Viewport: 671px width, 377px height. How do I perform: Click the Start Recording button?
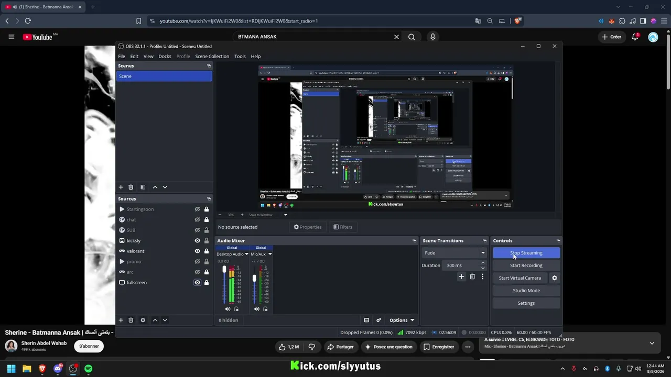526,265
